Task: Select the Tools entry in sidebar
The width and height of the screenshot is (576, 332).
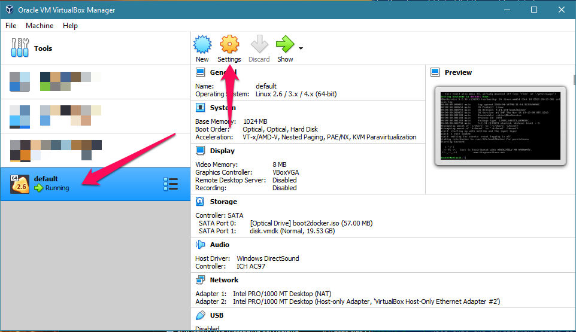Action: (x=95, y=48)
